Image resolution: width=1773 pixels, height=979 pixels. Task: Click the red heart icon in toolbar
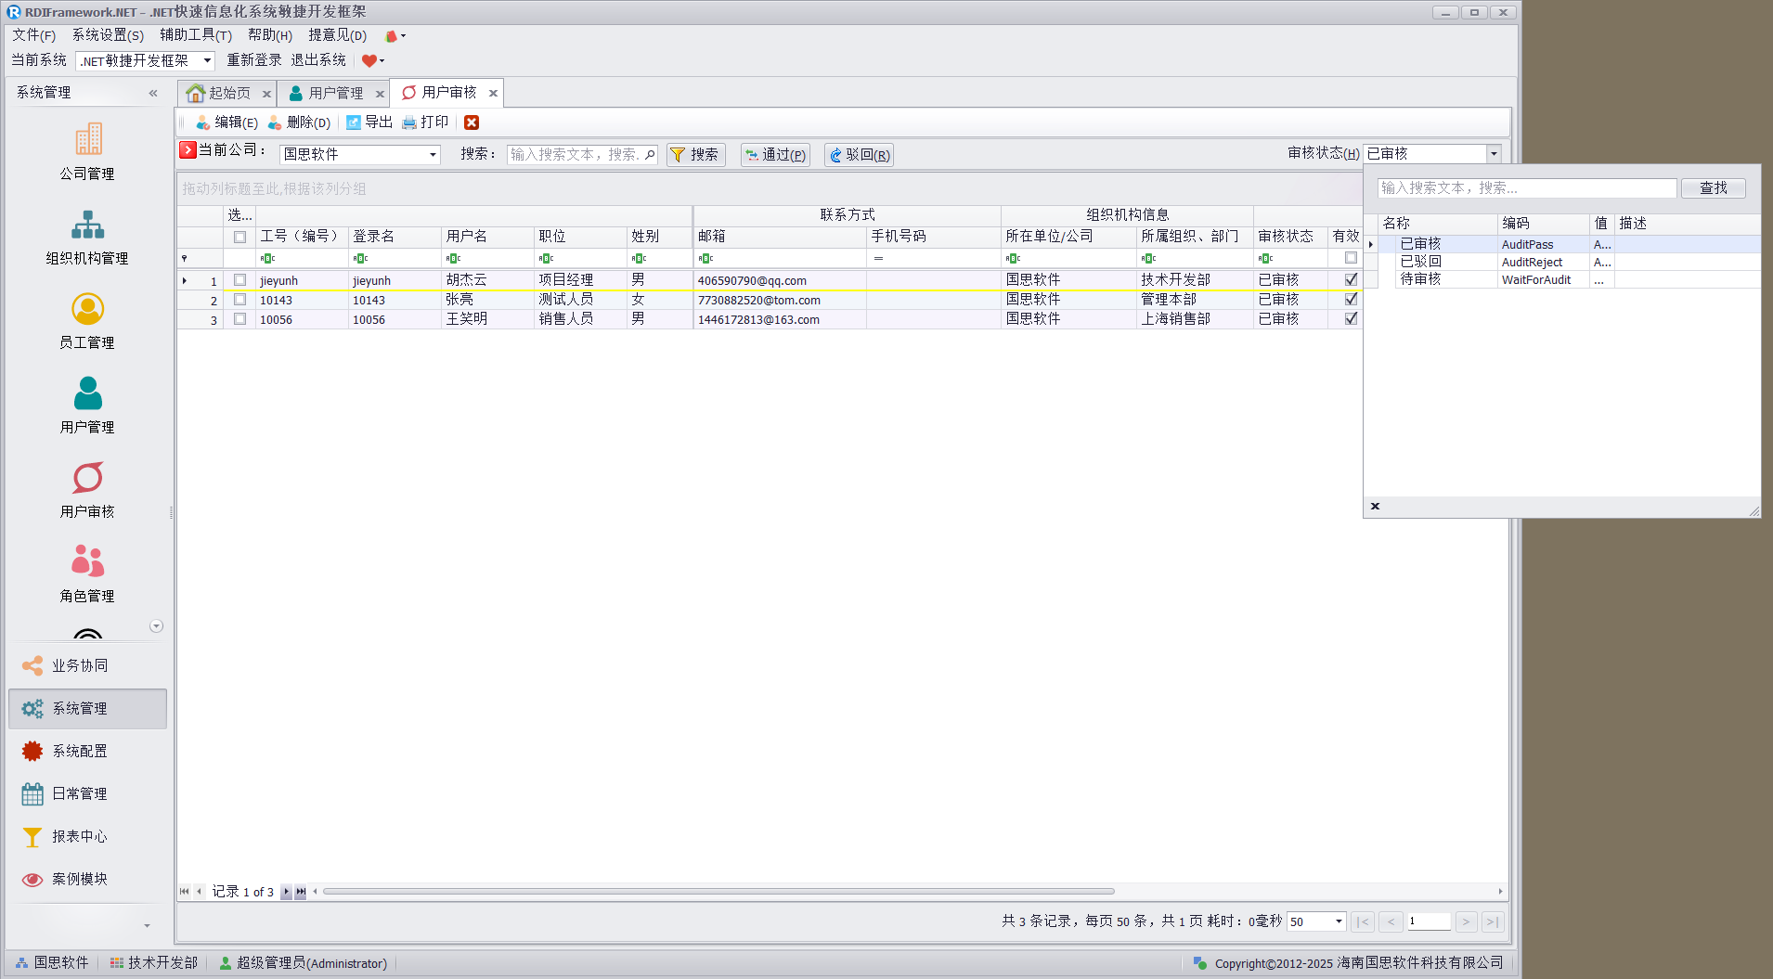coord(369,61)
